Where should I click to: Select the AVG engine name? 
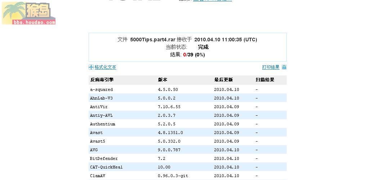pyautogui.click(x=94, y=150)
